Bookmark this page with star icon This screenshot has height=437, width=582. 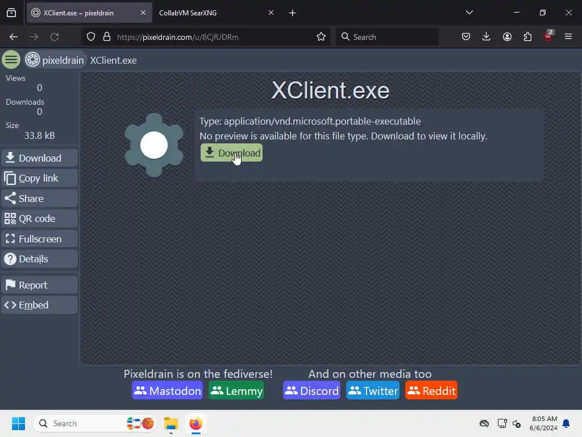[x=321, y=37]
